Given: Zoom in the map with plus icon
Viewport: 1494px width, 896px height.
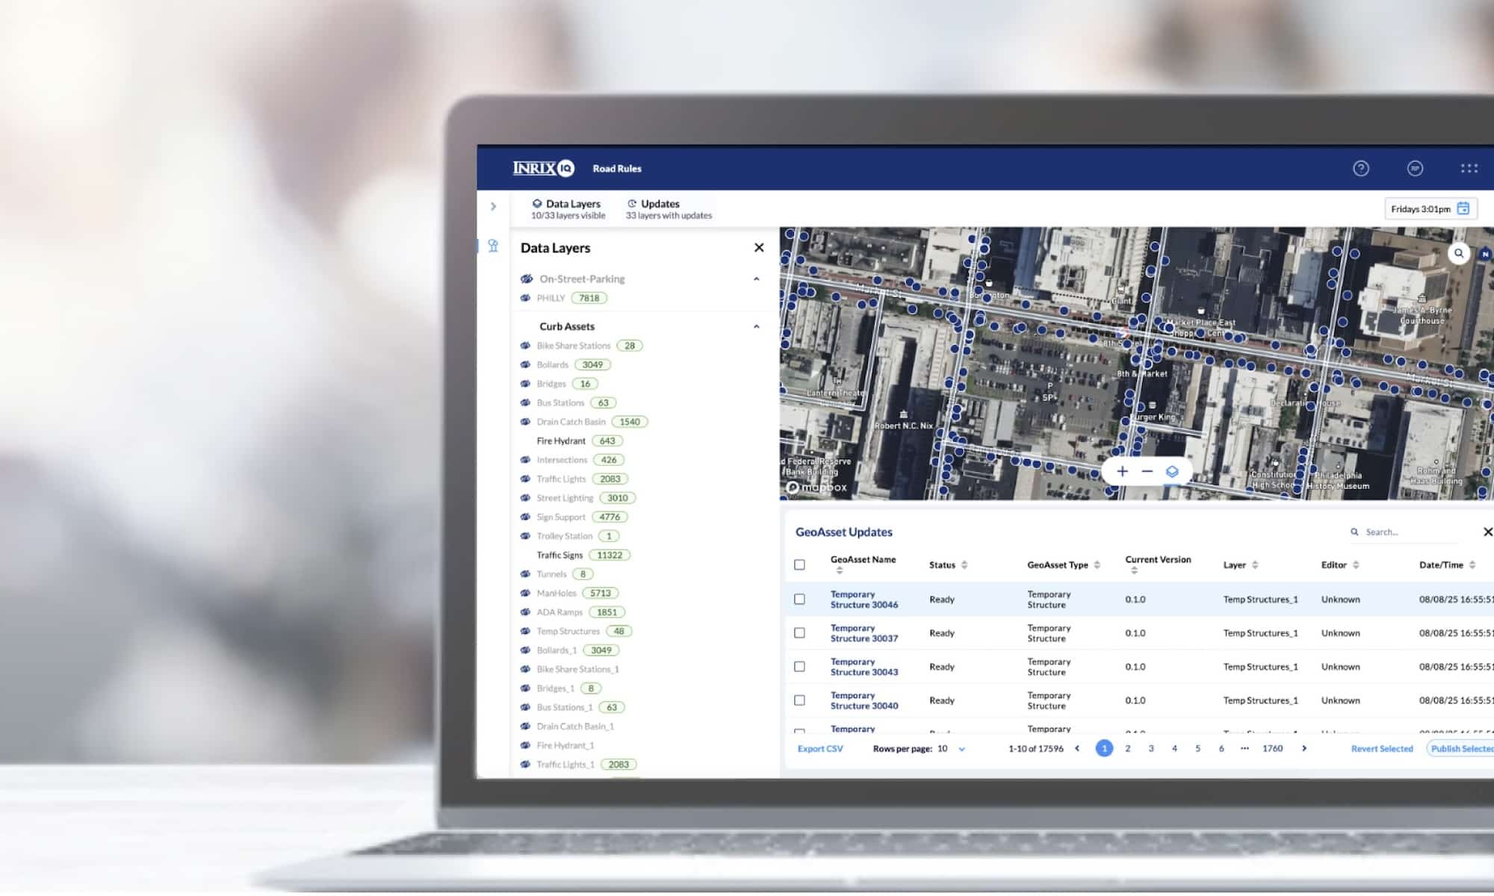Looking at the screenshot, I should [x=1122, y=471].
